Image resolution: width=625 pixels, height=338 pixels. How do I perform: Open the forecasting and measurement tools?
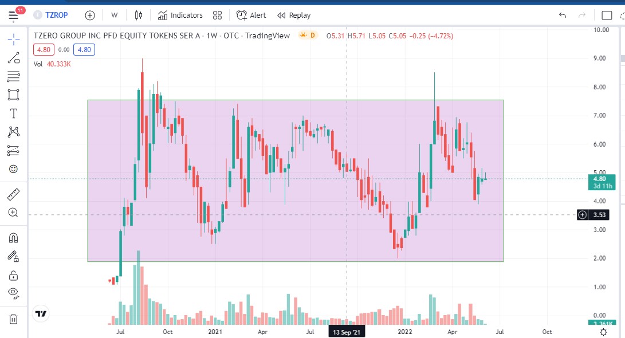click(x=14, y=151)
